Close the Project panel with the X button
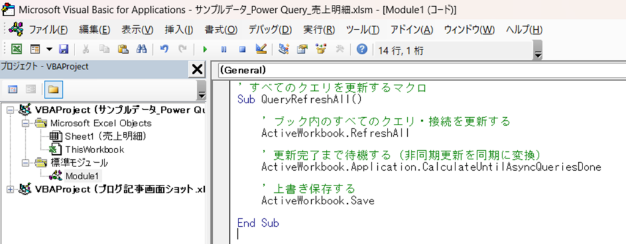This screenshot has height=244, width=626. coord(197,70)
